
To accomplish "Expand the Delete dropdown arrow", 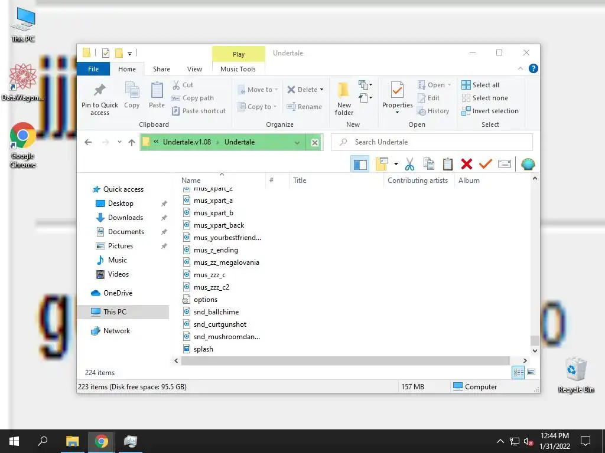I will 321,90.
